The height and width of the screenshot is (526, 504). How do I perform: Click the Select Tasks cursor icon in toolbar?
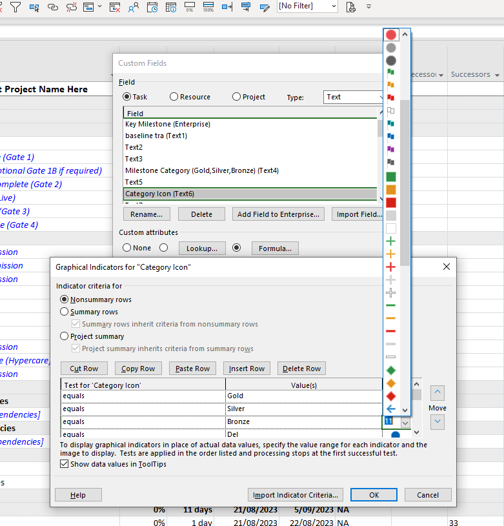tap(34, 7)
